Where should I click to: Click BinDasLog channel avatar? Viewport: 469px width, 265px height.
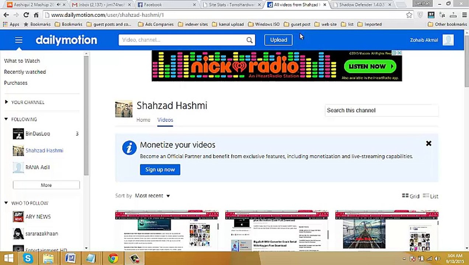click(18, 134)
